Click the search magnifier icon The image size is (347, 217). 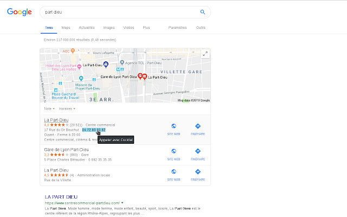point(202,12)
